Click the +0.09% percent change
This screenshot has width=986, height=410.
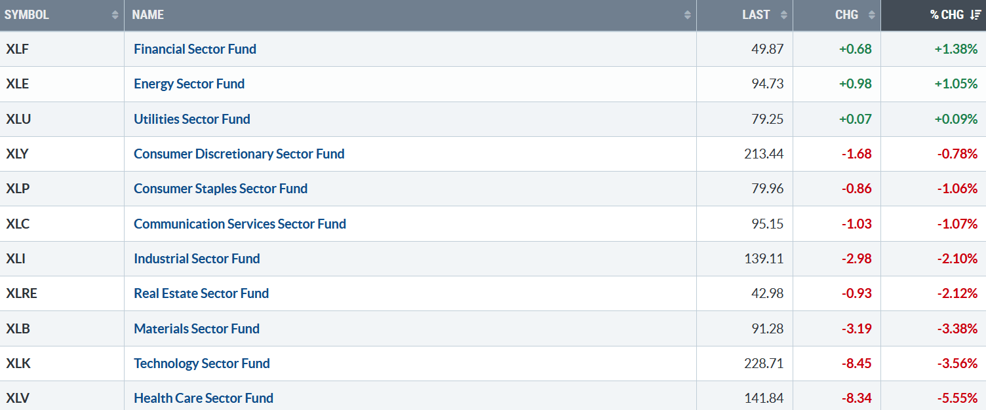955,119
